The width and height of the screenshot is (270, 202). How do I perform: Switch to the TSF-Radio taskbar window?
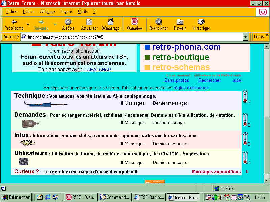[x=149, y=197]
